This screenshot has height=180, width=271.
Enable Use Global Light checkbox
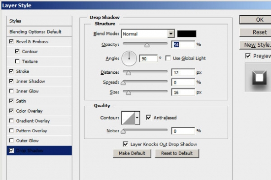(168, 58)
